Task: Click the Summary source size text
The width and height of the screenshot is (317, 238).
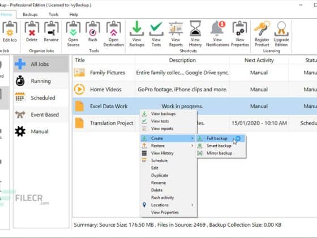Action: coord(114,225)
